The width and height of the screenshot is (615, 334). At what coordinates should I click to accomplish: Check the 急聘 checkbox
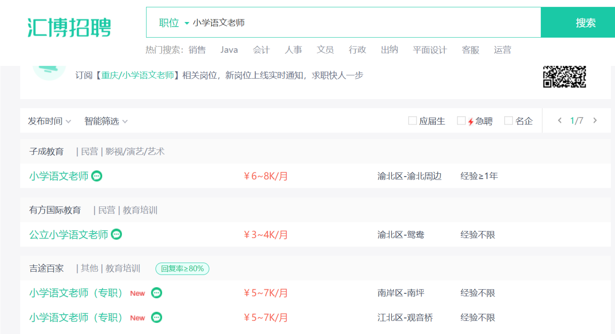click(461, 120)
